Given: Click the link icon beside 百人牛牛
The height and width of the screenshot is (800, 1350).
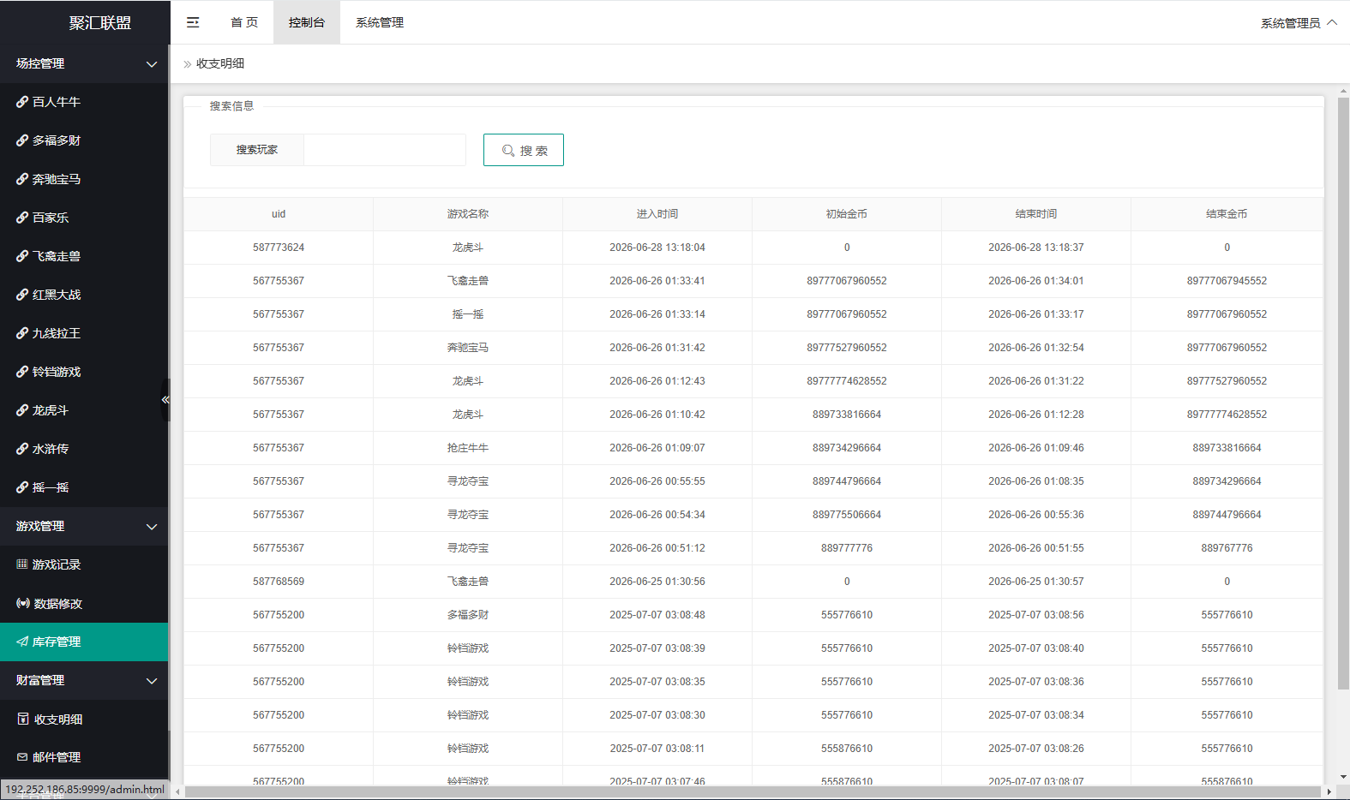Looking at the screenshot, I should (22, 102).
